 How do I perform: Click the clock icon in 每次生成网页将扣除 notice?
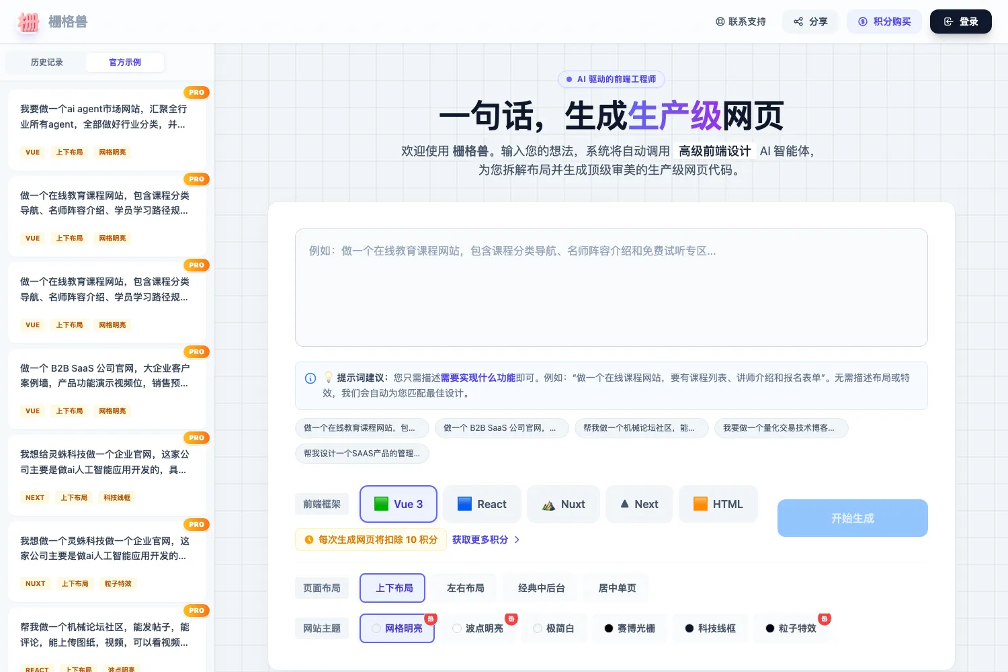309,540
